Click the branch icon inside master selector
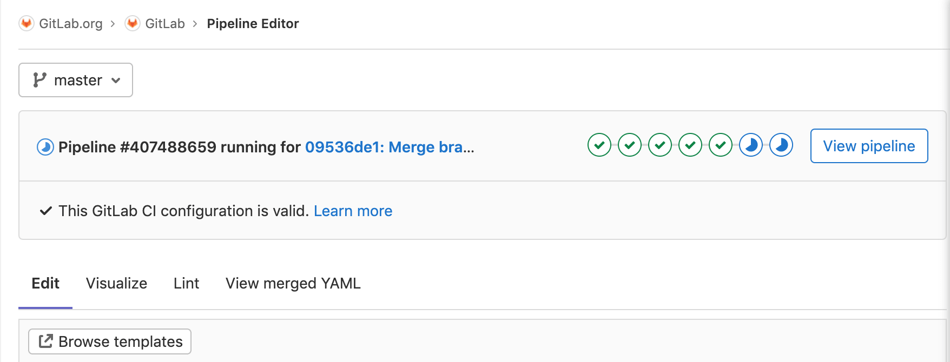 [39, 79]
